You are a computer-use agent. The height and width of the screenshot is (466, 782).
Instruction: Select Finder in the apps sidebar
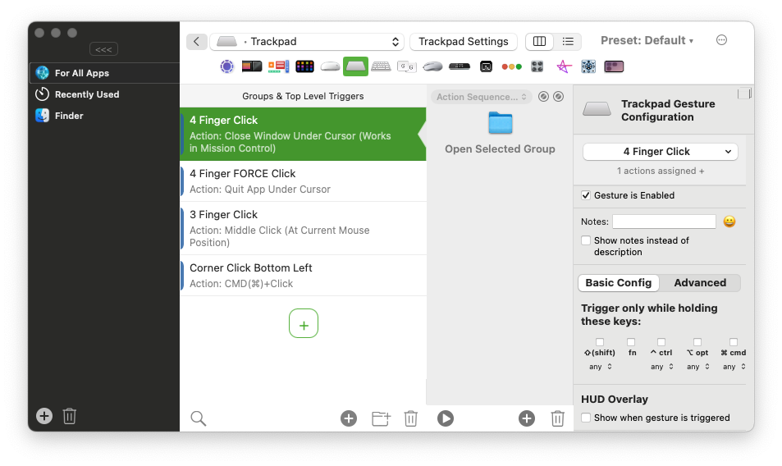click(x=69, y=116)
